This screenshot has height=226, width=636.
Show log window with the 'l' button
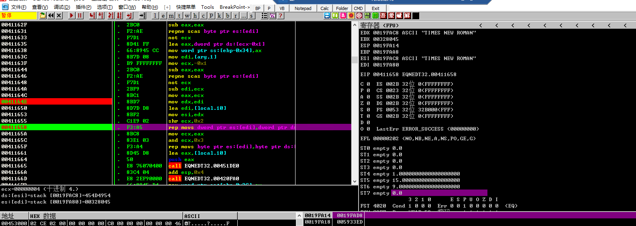click(155, 16)
